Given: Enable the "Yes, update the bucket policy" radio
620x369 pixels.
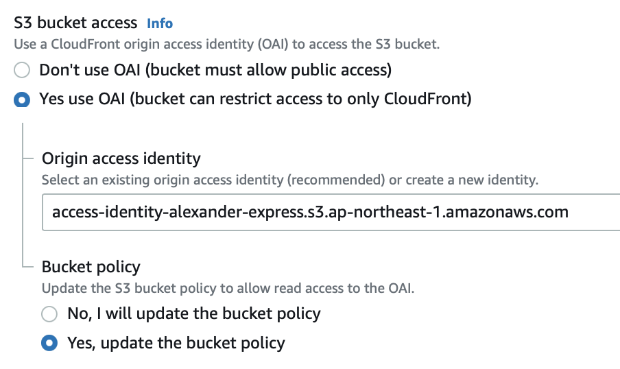Looking at the screenshot, I should pyautogui.click(x=49, y=343).
